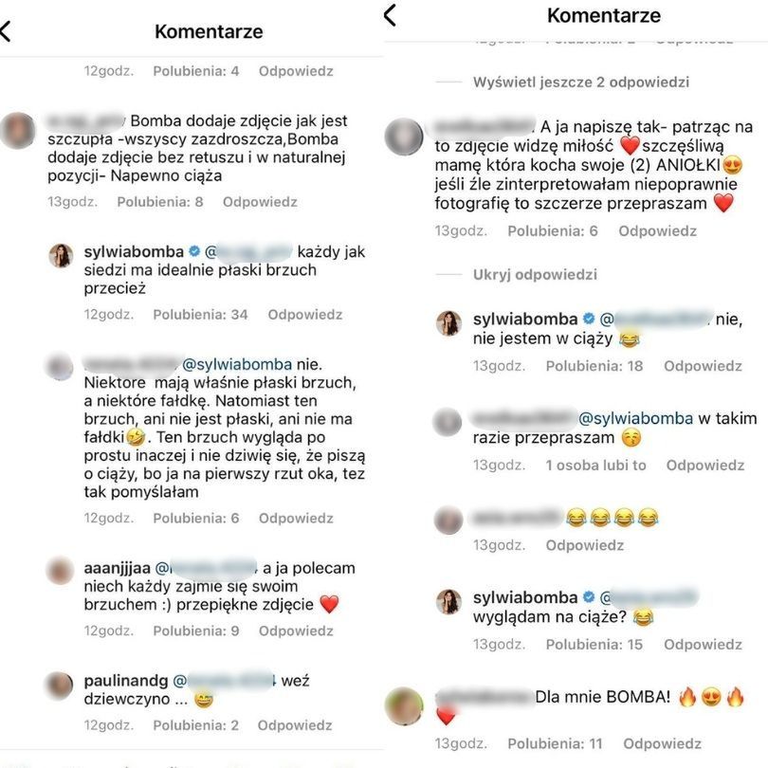View likes 'Polubienia: 18' on sylwiabomba reply
The width and height of the screenshot is (768, 768).
pos(594,366)
